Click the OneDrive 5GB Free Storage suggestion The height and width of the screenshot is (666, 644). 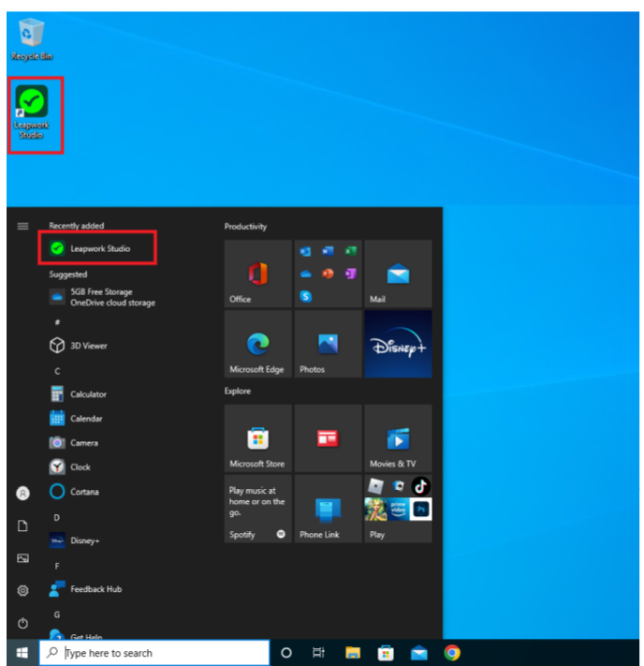102,297
